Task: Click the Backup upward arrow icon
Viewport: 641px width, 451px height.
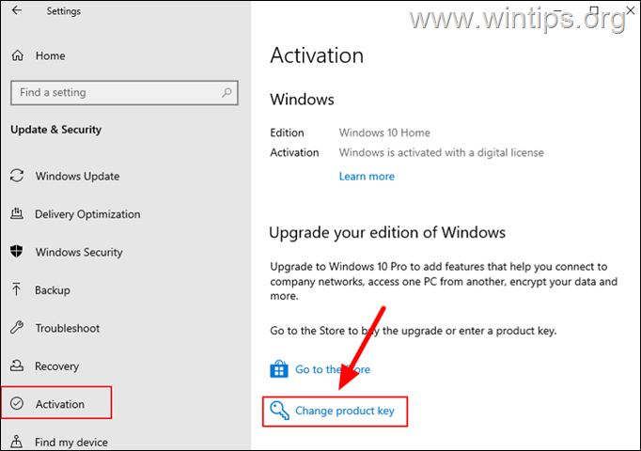Action: pos(16,289)
